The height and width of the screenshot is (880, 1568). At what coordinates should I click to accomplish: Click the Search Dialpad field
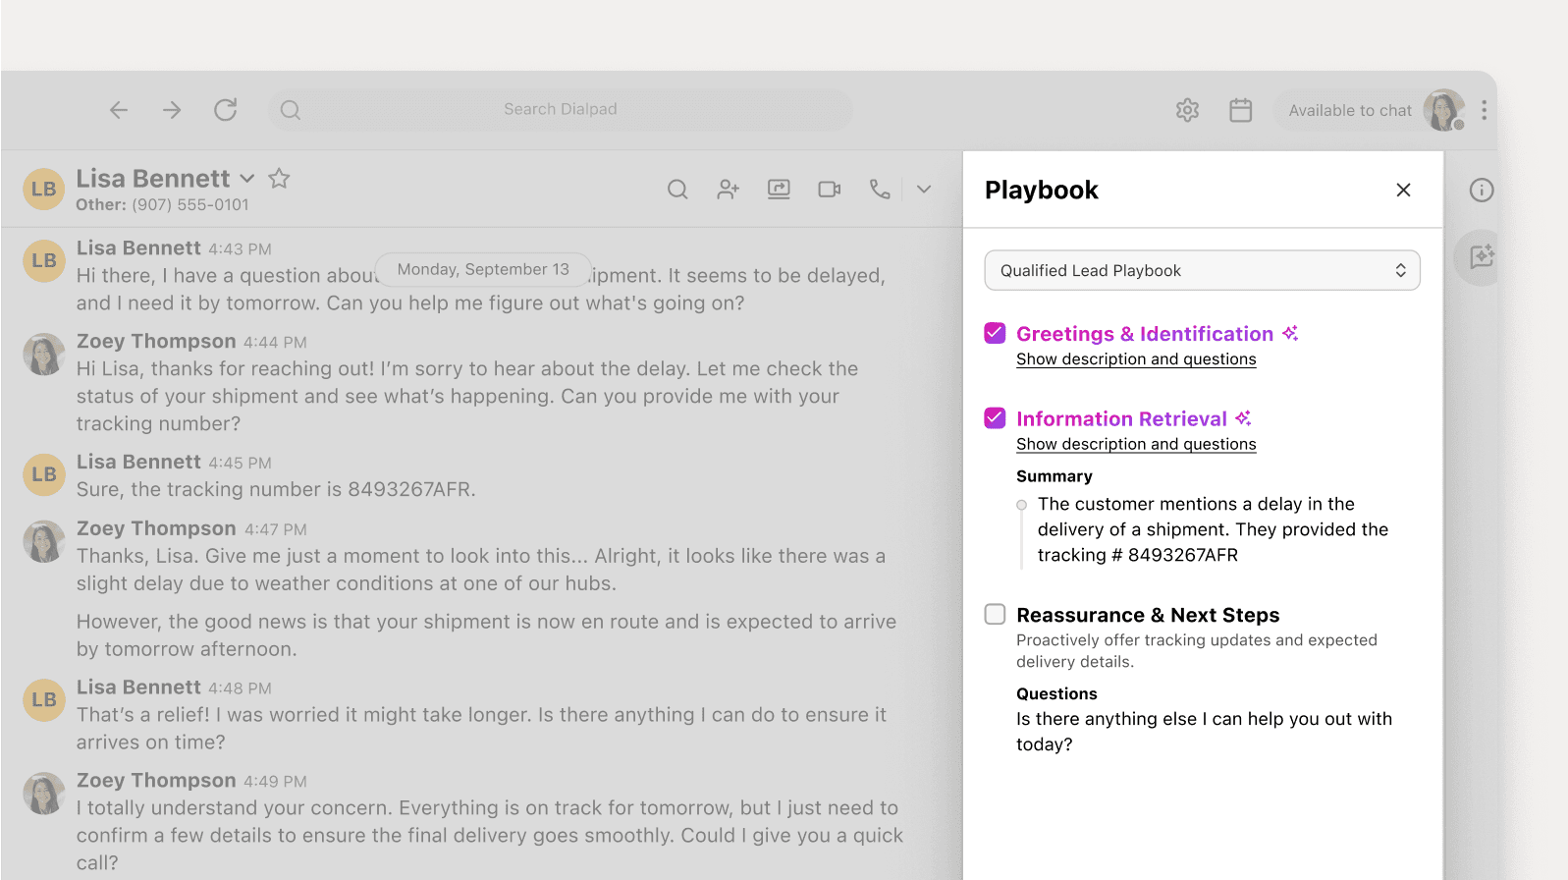click(560, 110)
